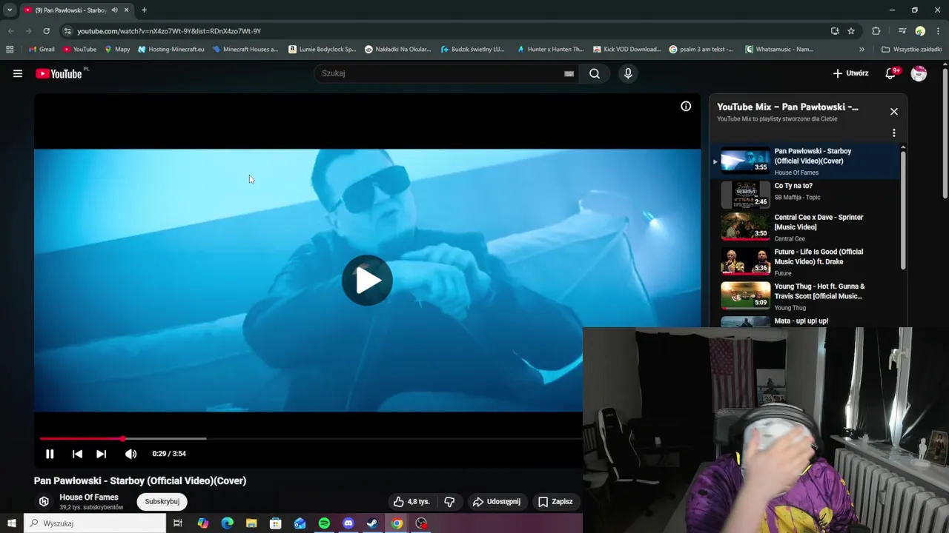Viewport: 949px width, 533px height.
Task: Open the Mix playlist three-dot menu
Action: pyautogui.click(x=893, y=133)
